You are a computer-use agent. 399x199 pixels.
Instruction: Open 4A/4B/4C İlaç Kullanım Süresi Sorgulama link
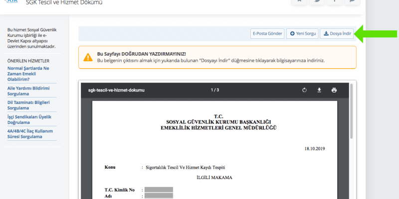pos(30,134)
